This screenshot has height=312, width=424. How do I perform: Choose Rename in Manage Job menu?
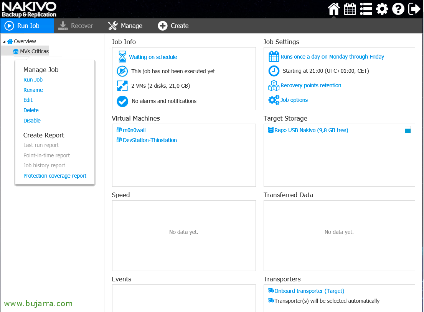pyautogui.click(x=33, y=90)
